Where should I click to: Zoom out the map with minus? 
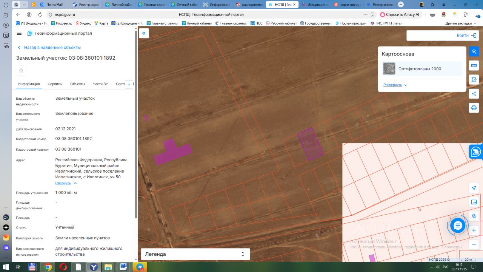474,244
